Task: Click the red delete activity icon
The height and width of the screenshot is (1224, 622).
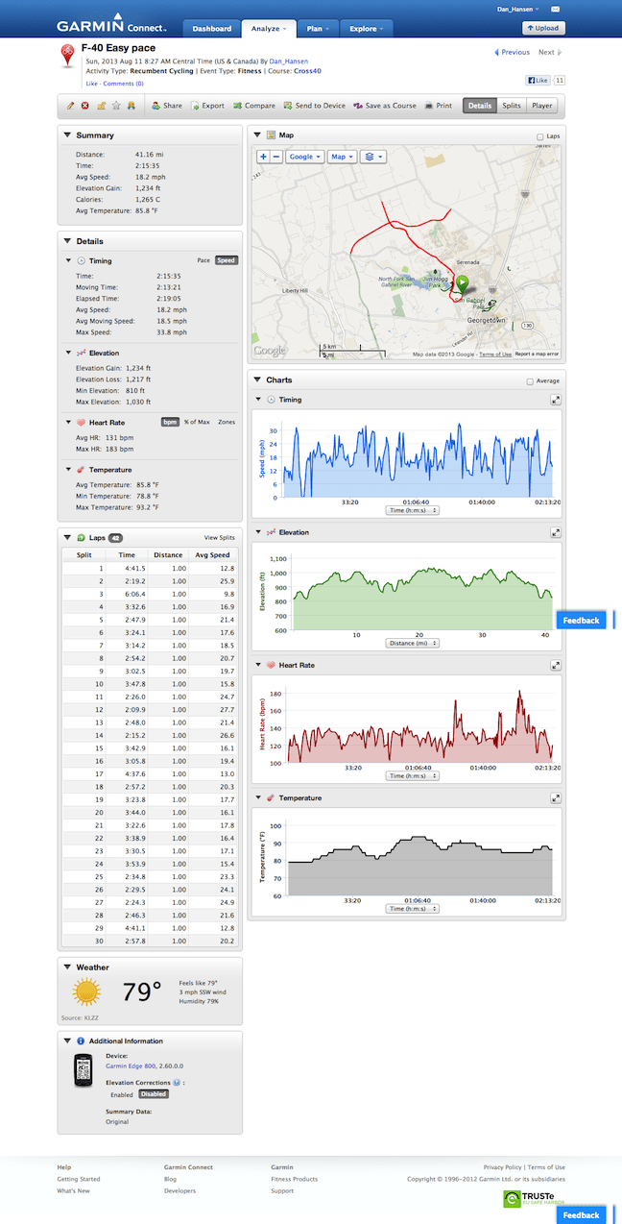Action: point(85,106)
